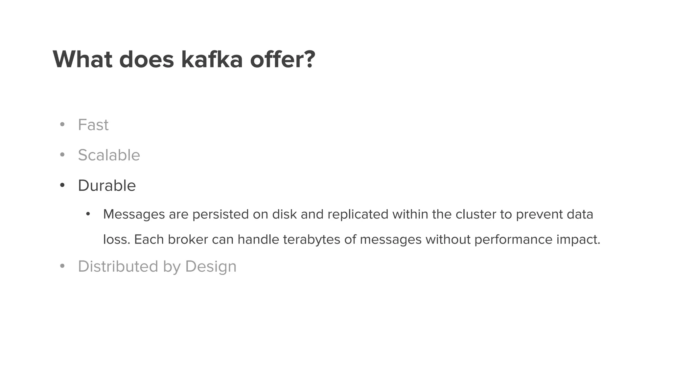This screenshot has height=378, width=673.
Task: Click the word 'Messages' in the sub-bullet
Action: pyautogui.click(x=134, y=215)
